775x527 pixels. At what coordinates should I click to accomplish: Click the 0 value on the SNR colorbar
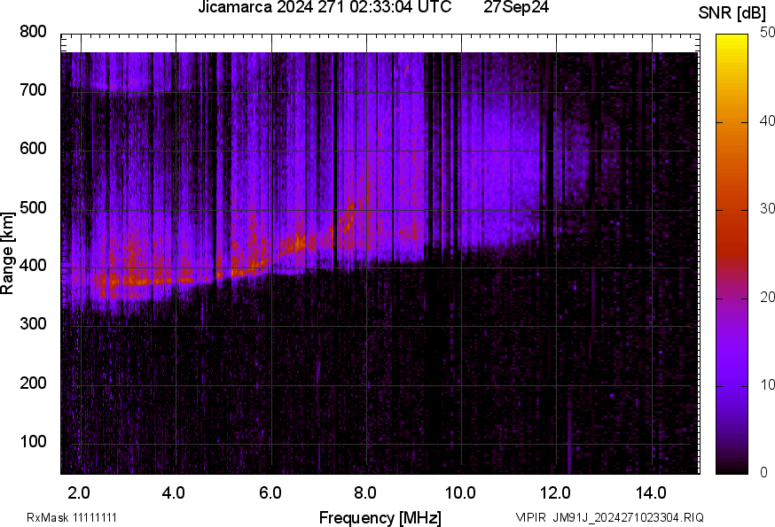(764, 473)
